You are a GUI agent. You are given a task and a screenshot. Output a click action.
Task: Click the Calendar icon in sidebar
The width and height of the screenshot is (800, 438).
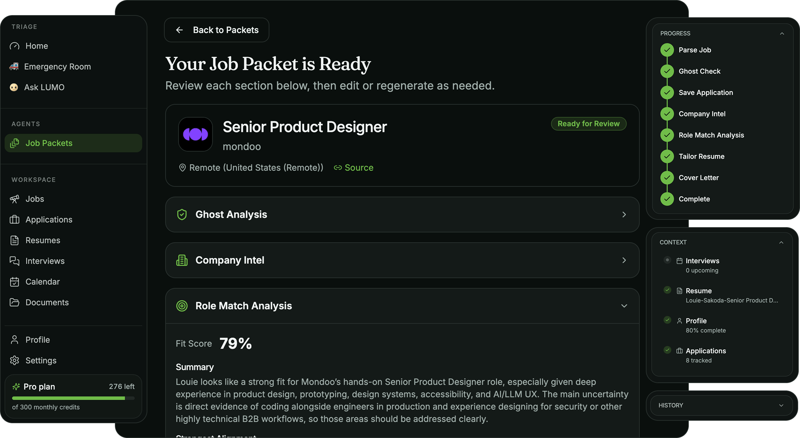(15, 282)
